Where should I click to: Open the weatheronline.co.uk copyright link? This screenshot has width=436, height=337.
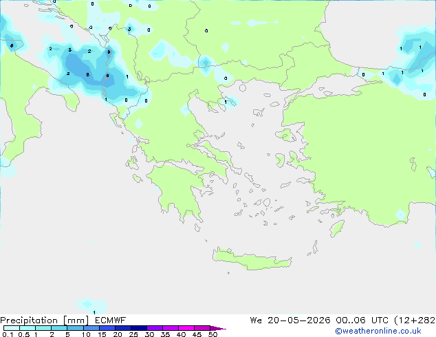pos(378,331)
